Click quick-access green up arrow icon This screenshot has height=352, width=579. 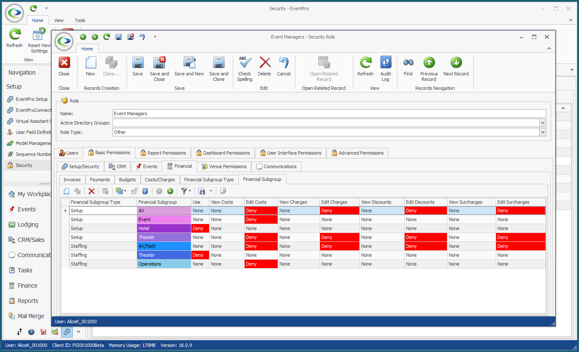pyautogui.click(x=83, y=37)
